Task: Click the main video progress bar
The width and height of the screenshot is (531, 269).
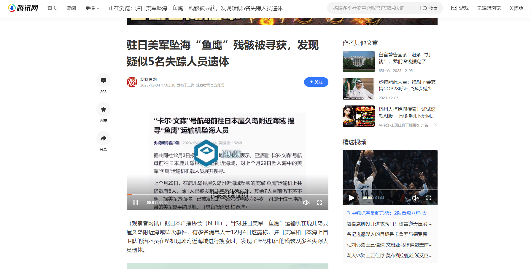Action: [228, 194]
